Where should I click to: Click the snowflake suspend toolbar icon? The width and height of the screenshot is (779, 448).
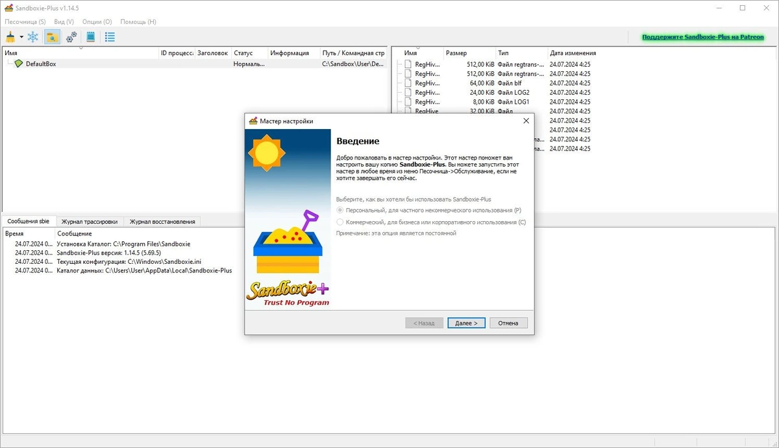pos(32,37)
